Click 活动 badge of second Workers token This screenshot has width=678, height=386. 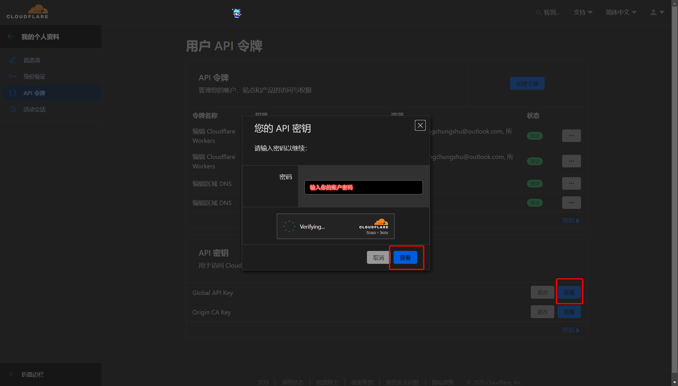pyautogui.click(x=535, y=161)
